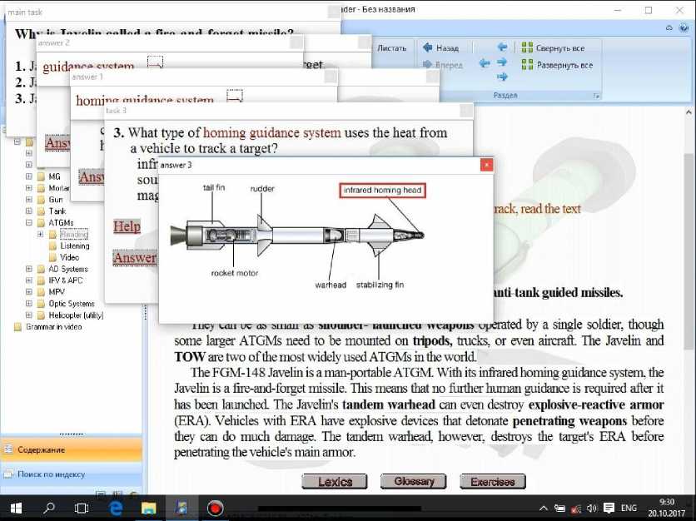Expand the Optic Systems tree node
Screen dimensions: 696x521
tap(29, 303)
